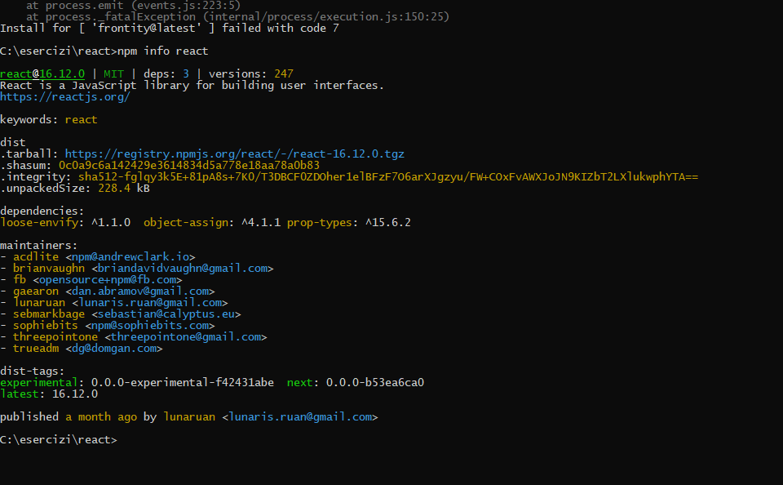Viewport: 783px width, 485px height.
Task: Click the experimental dist-tag label
Action: click(39, 382)
